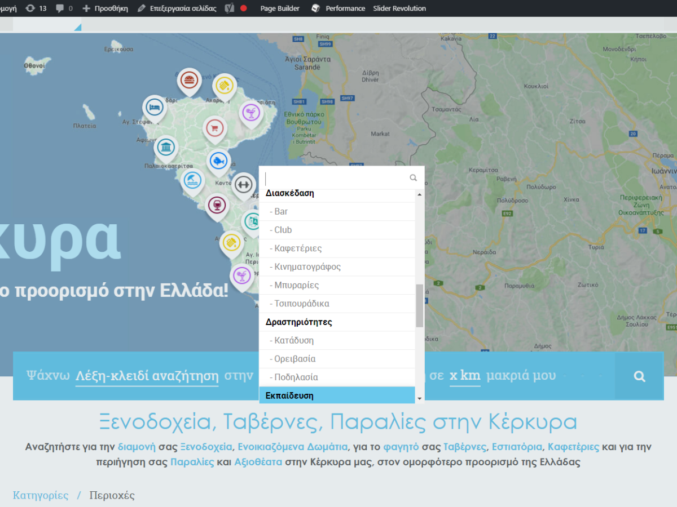Click the bed accommodation map marker
Image resolution: width=677 pixels, height=507 pixels.
(x=154, y=107)
